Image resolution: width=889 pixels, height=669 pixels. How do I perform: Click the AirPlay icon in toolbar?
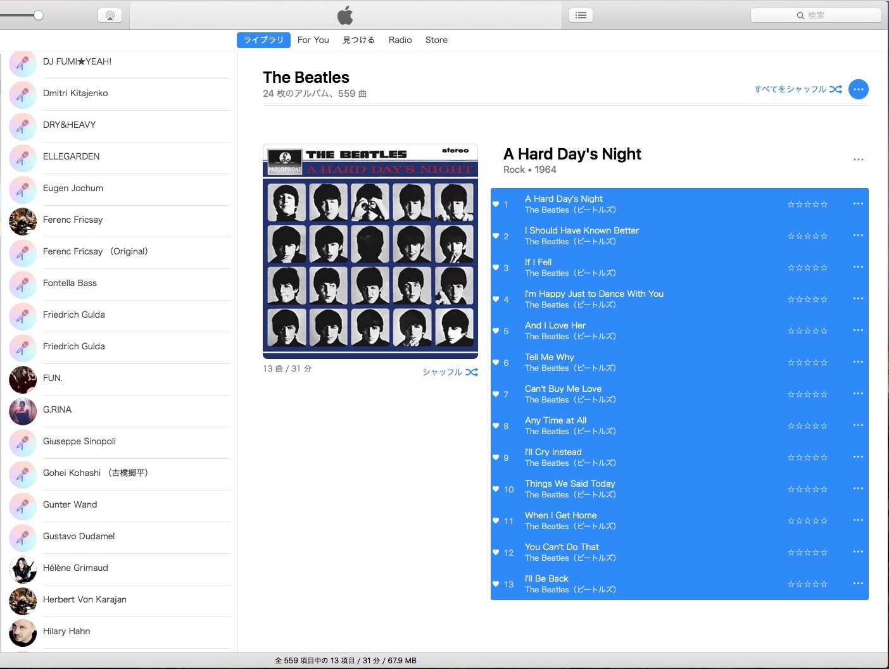(x=110, y=15)
